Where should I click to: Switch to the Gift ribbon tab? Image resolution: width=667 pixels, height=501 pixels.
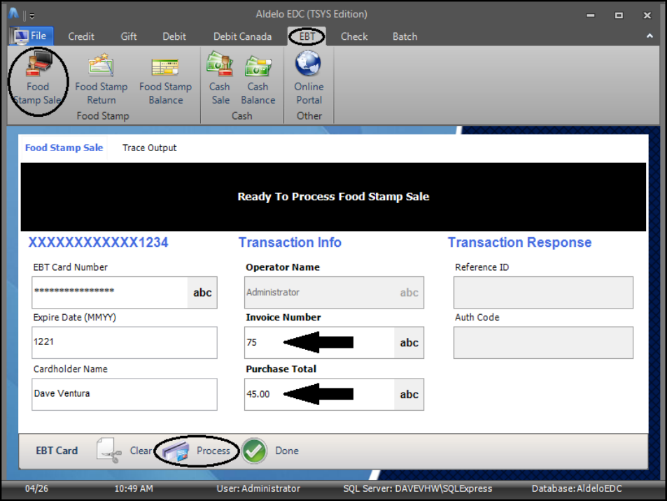tap(129, 36)
